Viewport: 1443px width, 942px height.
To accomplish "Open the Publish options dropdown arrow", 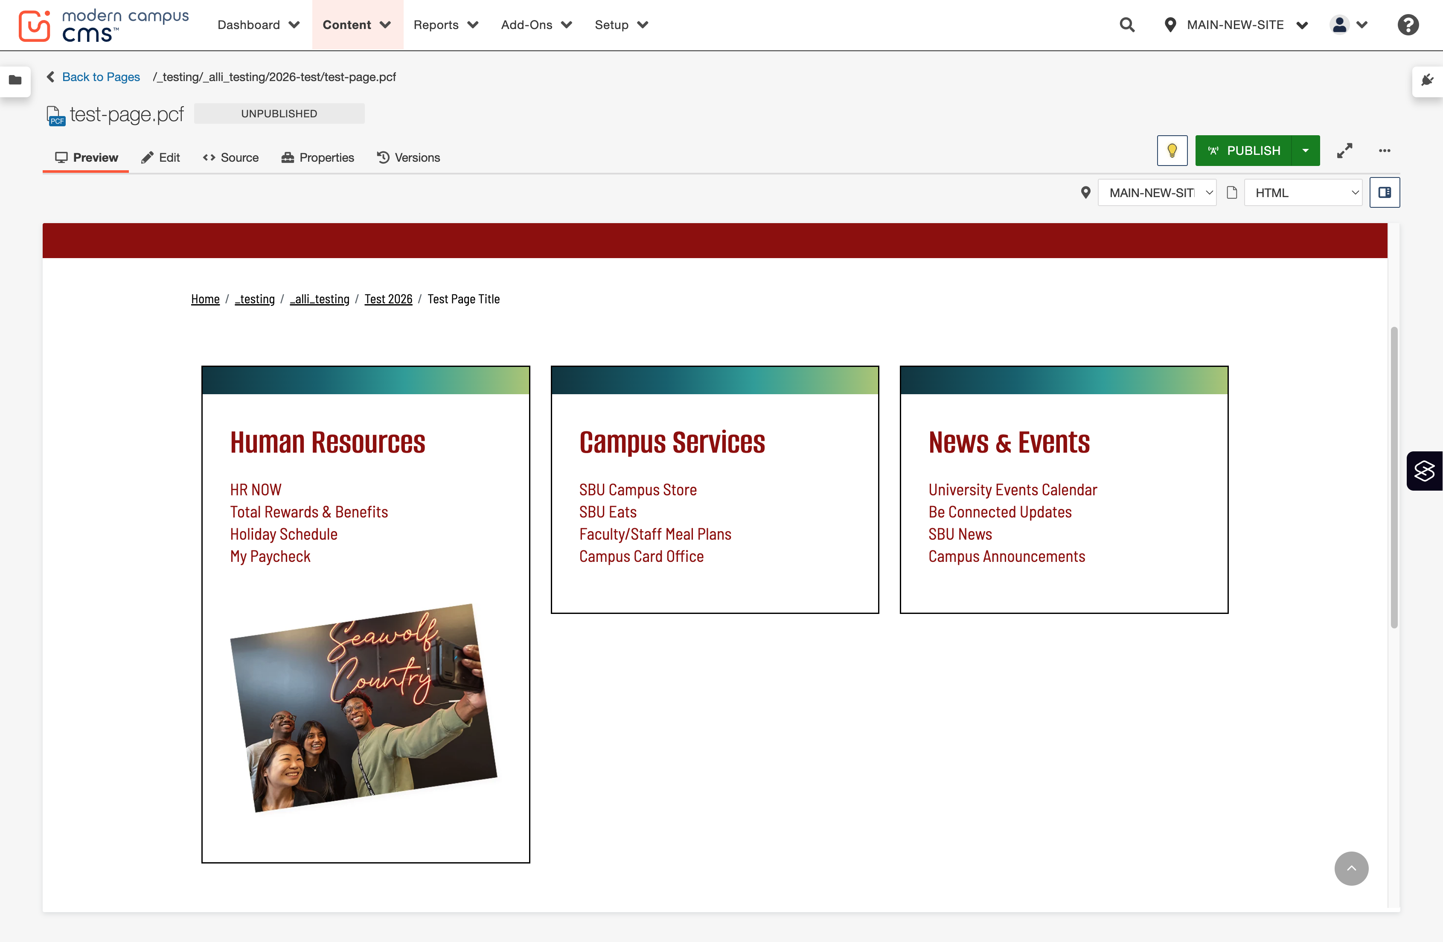I will [1305, 150].
